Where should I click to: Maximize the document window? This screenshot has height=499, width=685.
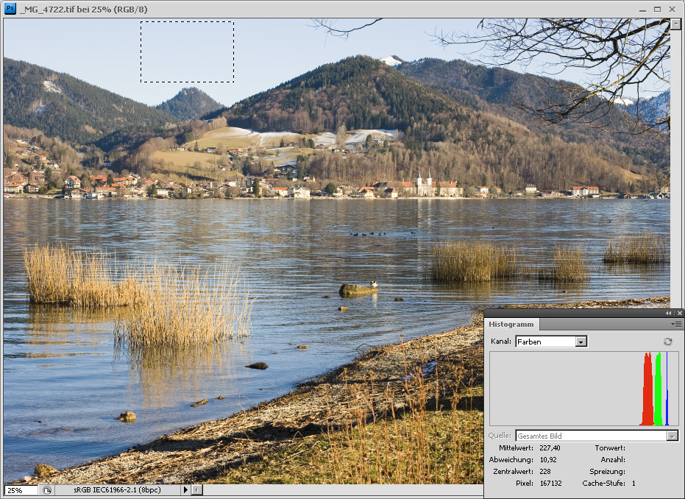pos(656,8)
